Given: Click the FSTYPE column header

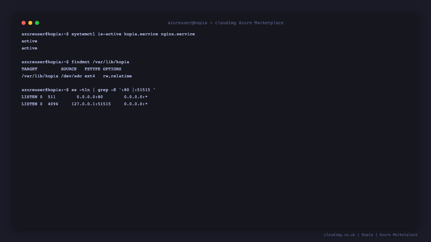Looking at the screenshot, I should coord(92,69).
